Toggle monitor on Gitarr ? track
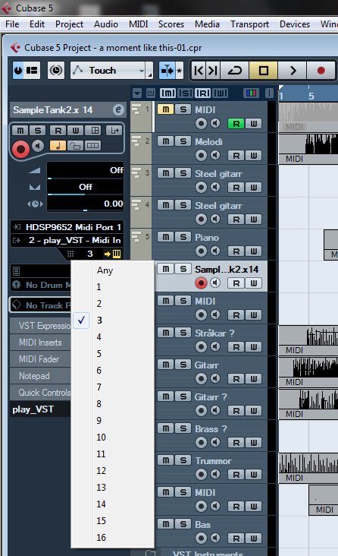This screenshot has width=338, height=556. tap(215, 410)
